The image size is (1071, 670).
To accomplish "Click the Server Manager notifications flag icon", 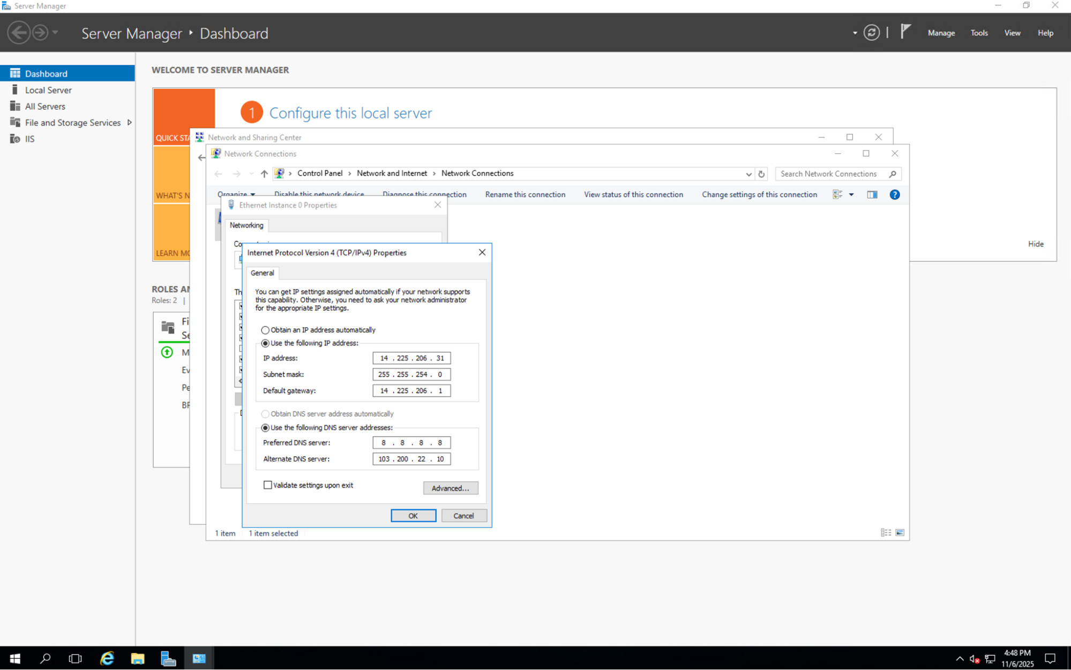I will click(905, 32).
